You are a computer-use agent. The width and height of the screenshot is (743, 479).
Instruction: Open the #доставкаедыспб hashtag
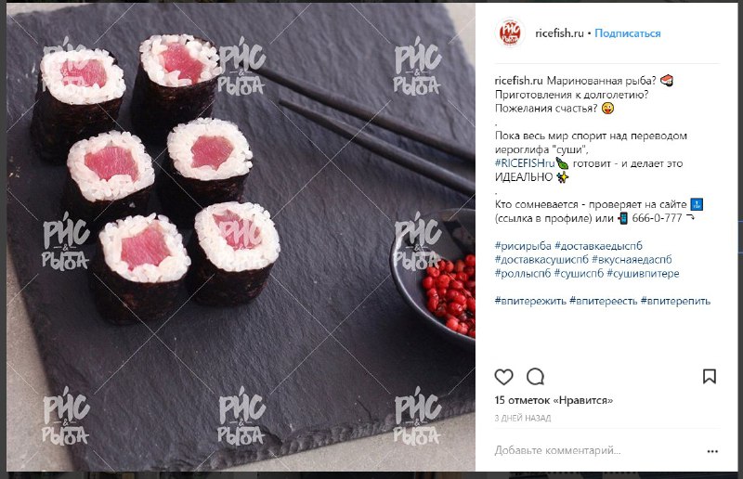click(x=598, y=246)
